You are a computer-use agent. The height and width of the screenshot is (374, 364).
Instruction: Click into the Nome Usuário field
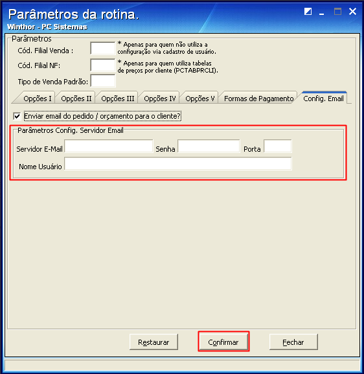178,163
